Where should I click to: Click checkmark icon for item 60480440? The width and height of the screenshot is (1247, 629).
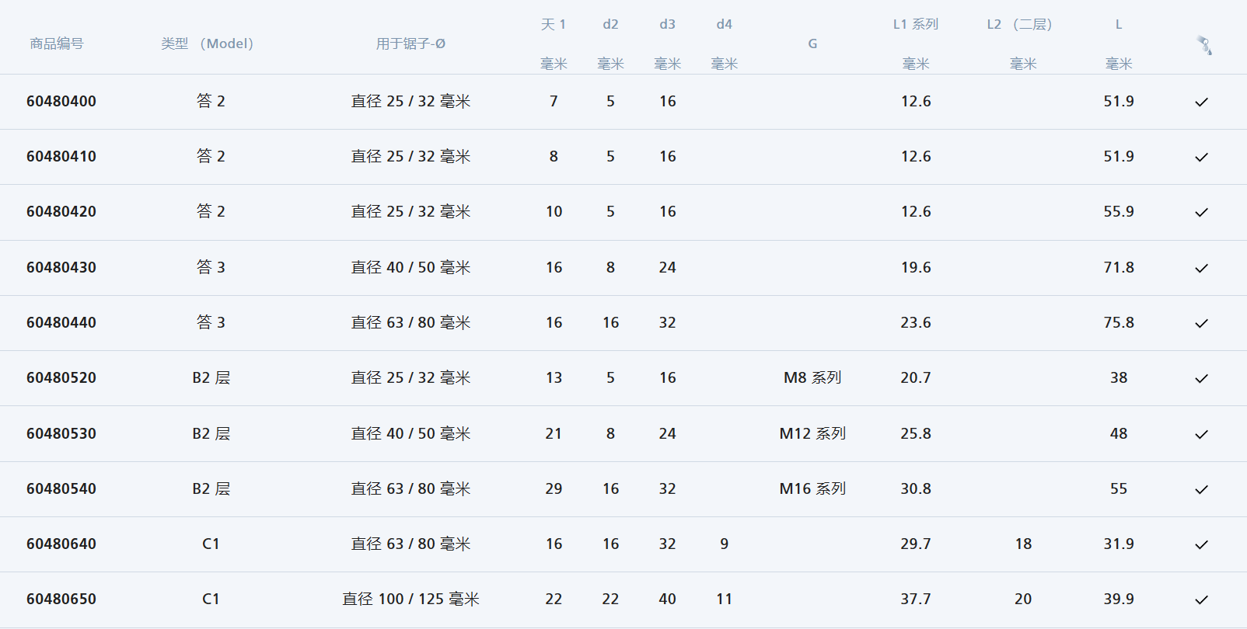(x=1201, y=323)
